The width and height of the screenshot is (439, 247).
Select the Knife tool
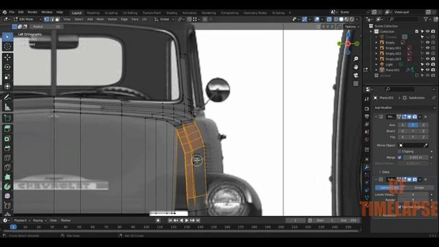8,167
